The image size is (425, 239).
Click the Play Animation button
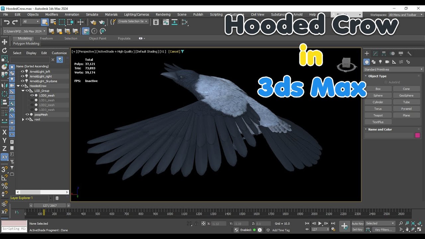point(320,223)
